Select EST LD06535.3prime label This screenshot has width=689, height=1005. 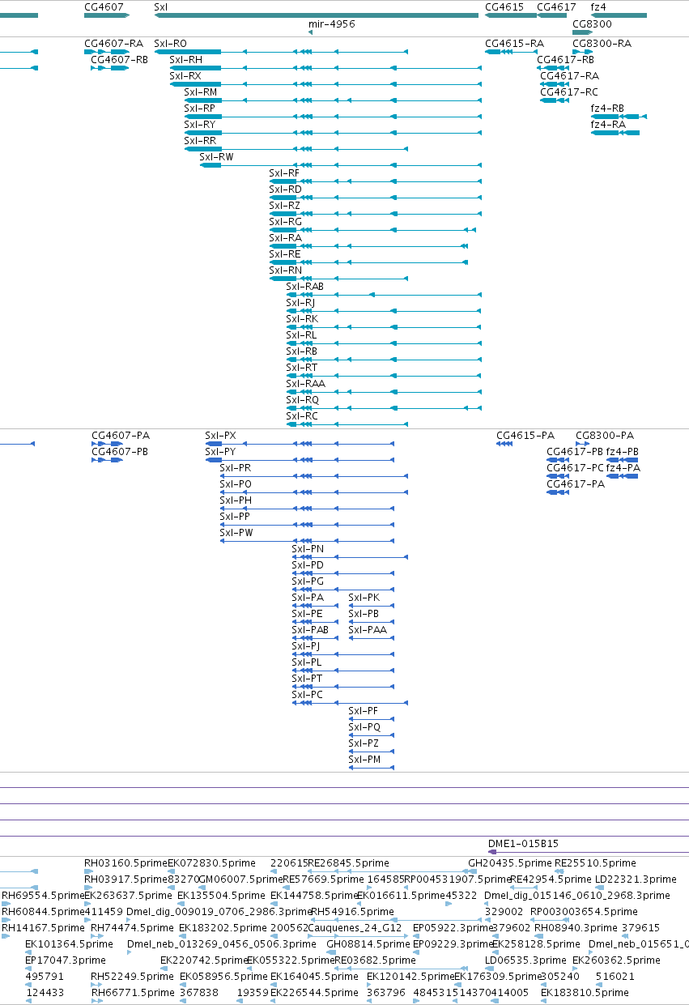tap(525, 960)
